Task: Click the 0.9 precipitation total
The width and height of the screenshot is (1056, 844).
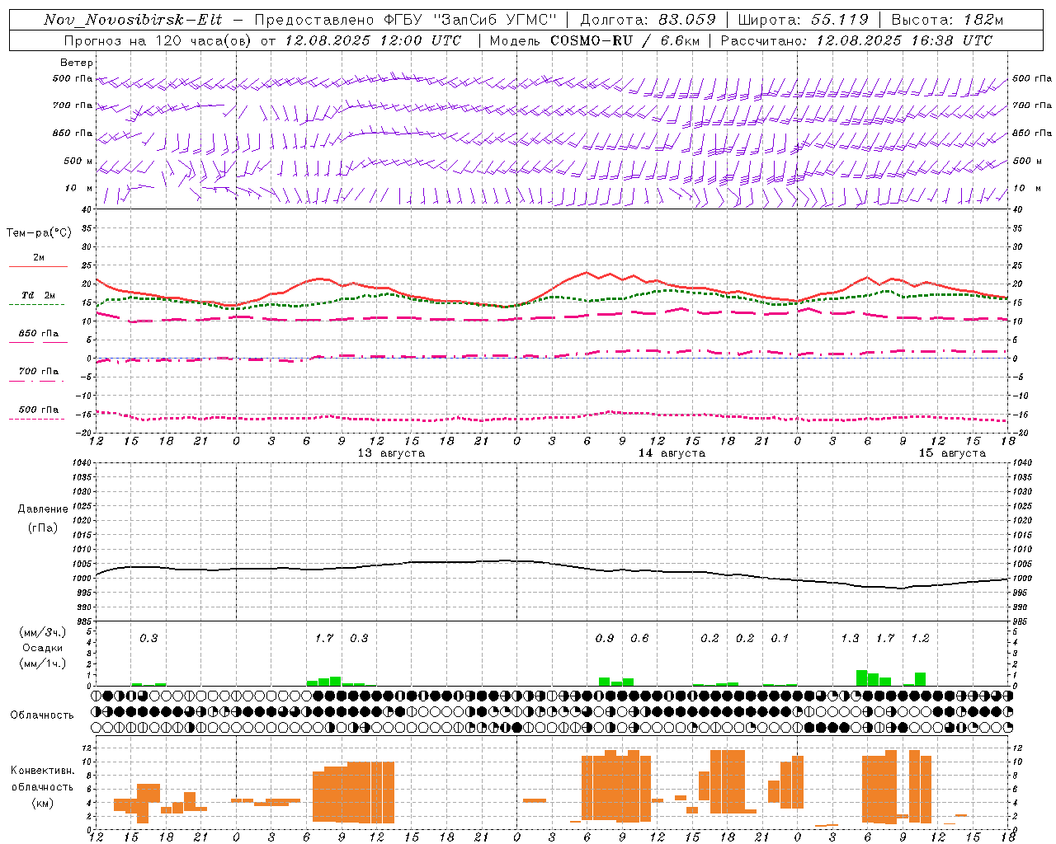Action: click(x=605, y=638)
